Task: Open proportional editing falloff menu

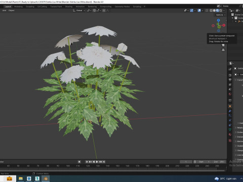Action: coord(108,11)
